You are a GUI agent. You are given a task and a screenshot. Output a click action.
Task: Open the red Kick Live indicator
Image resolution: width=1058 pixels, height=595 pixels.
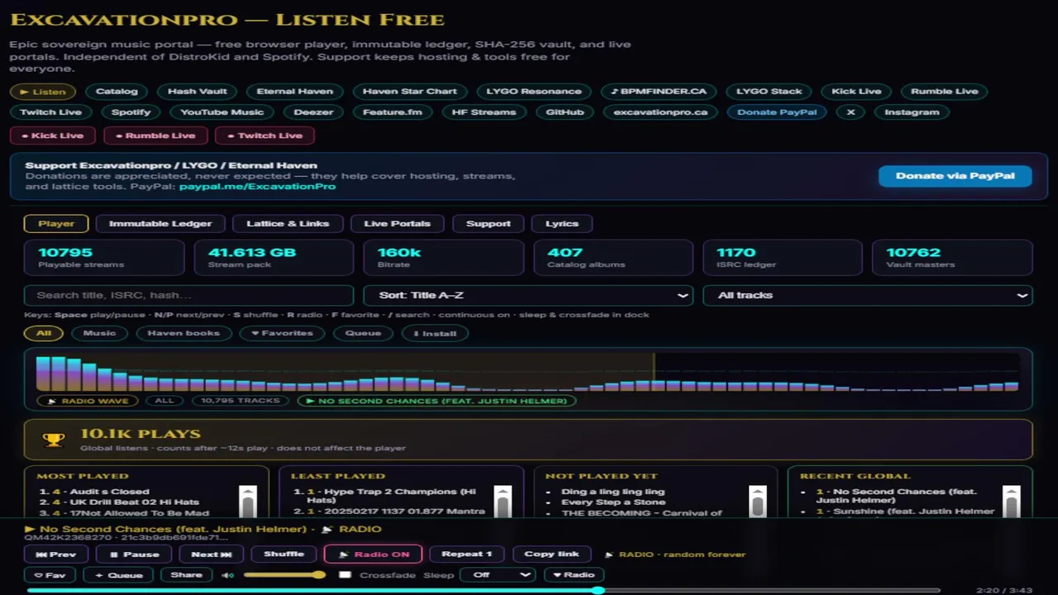pyautogui.click(x=53, y=136)
